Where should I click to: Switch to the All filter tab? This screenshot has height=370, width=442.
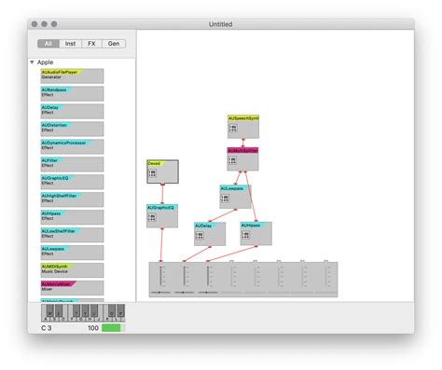[48, 44]
